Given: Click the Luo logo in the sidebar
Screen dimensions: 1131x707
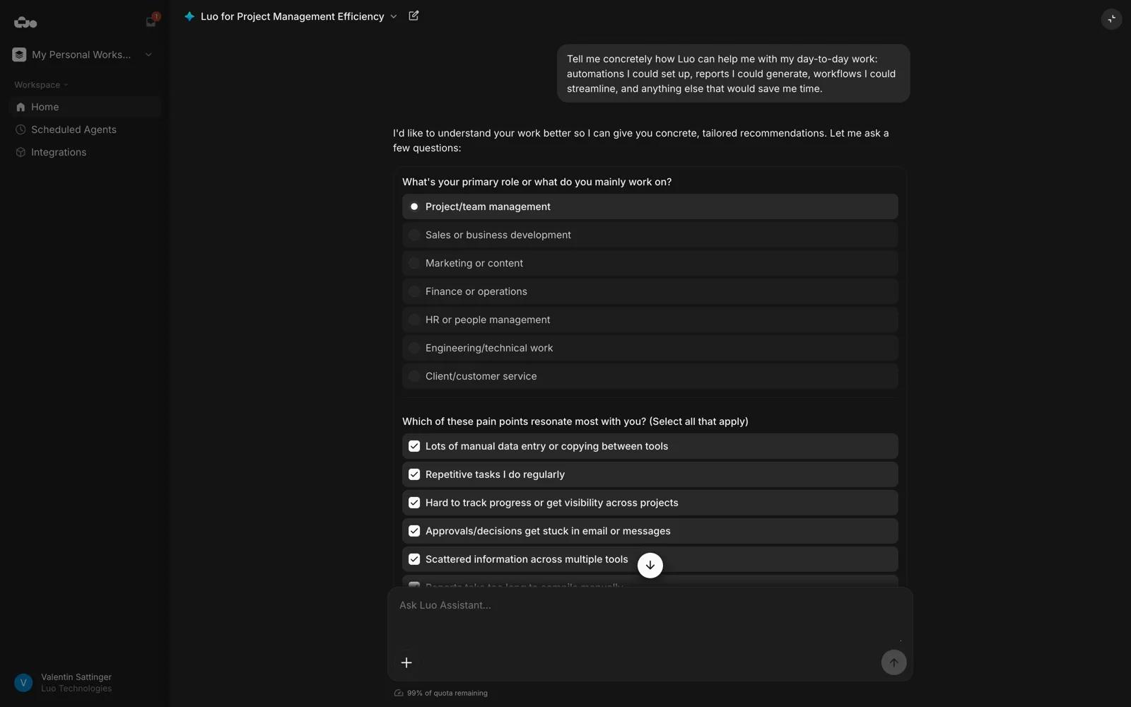Looking at the screenshot, I should 25,23.
